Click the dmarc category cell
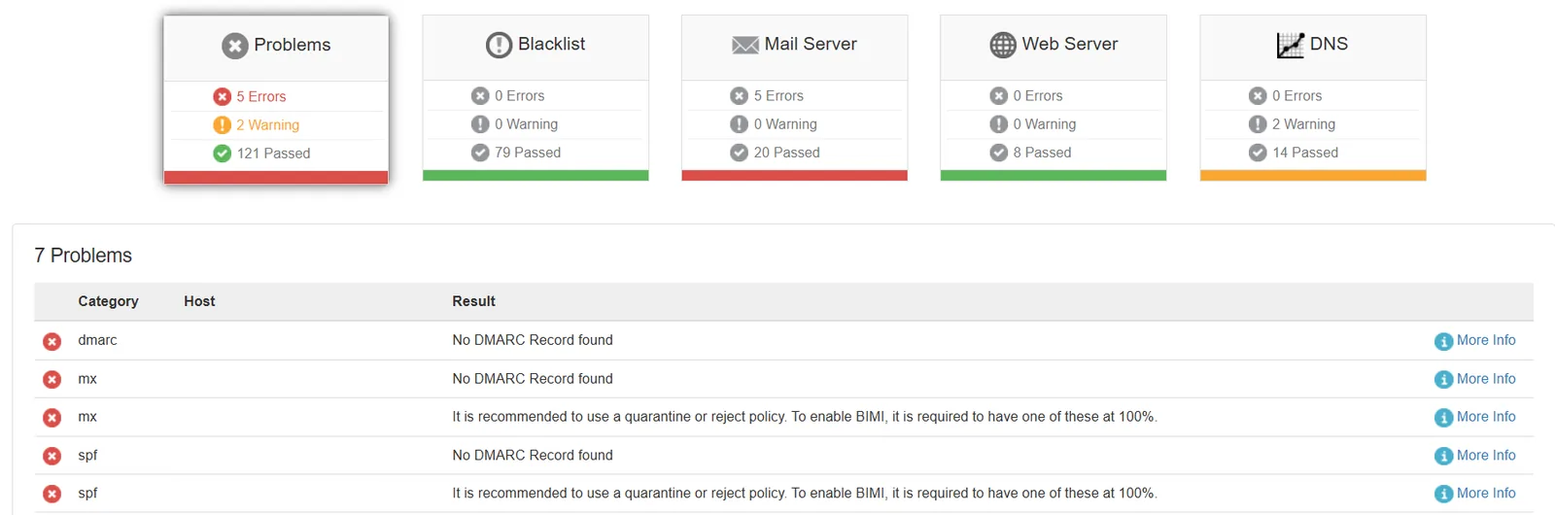 point(97,340)
